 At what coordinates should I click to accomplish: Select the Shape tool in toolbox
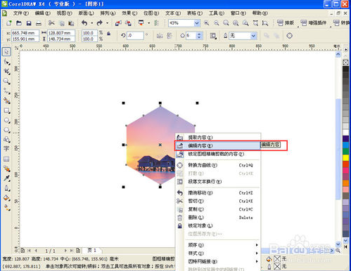[x=6, y=62]
